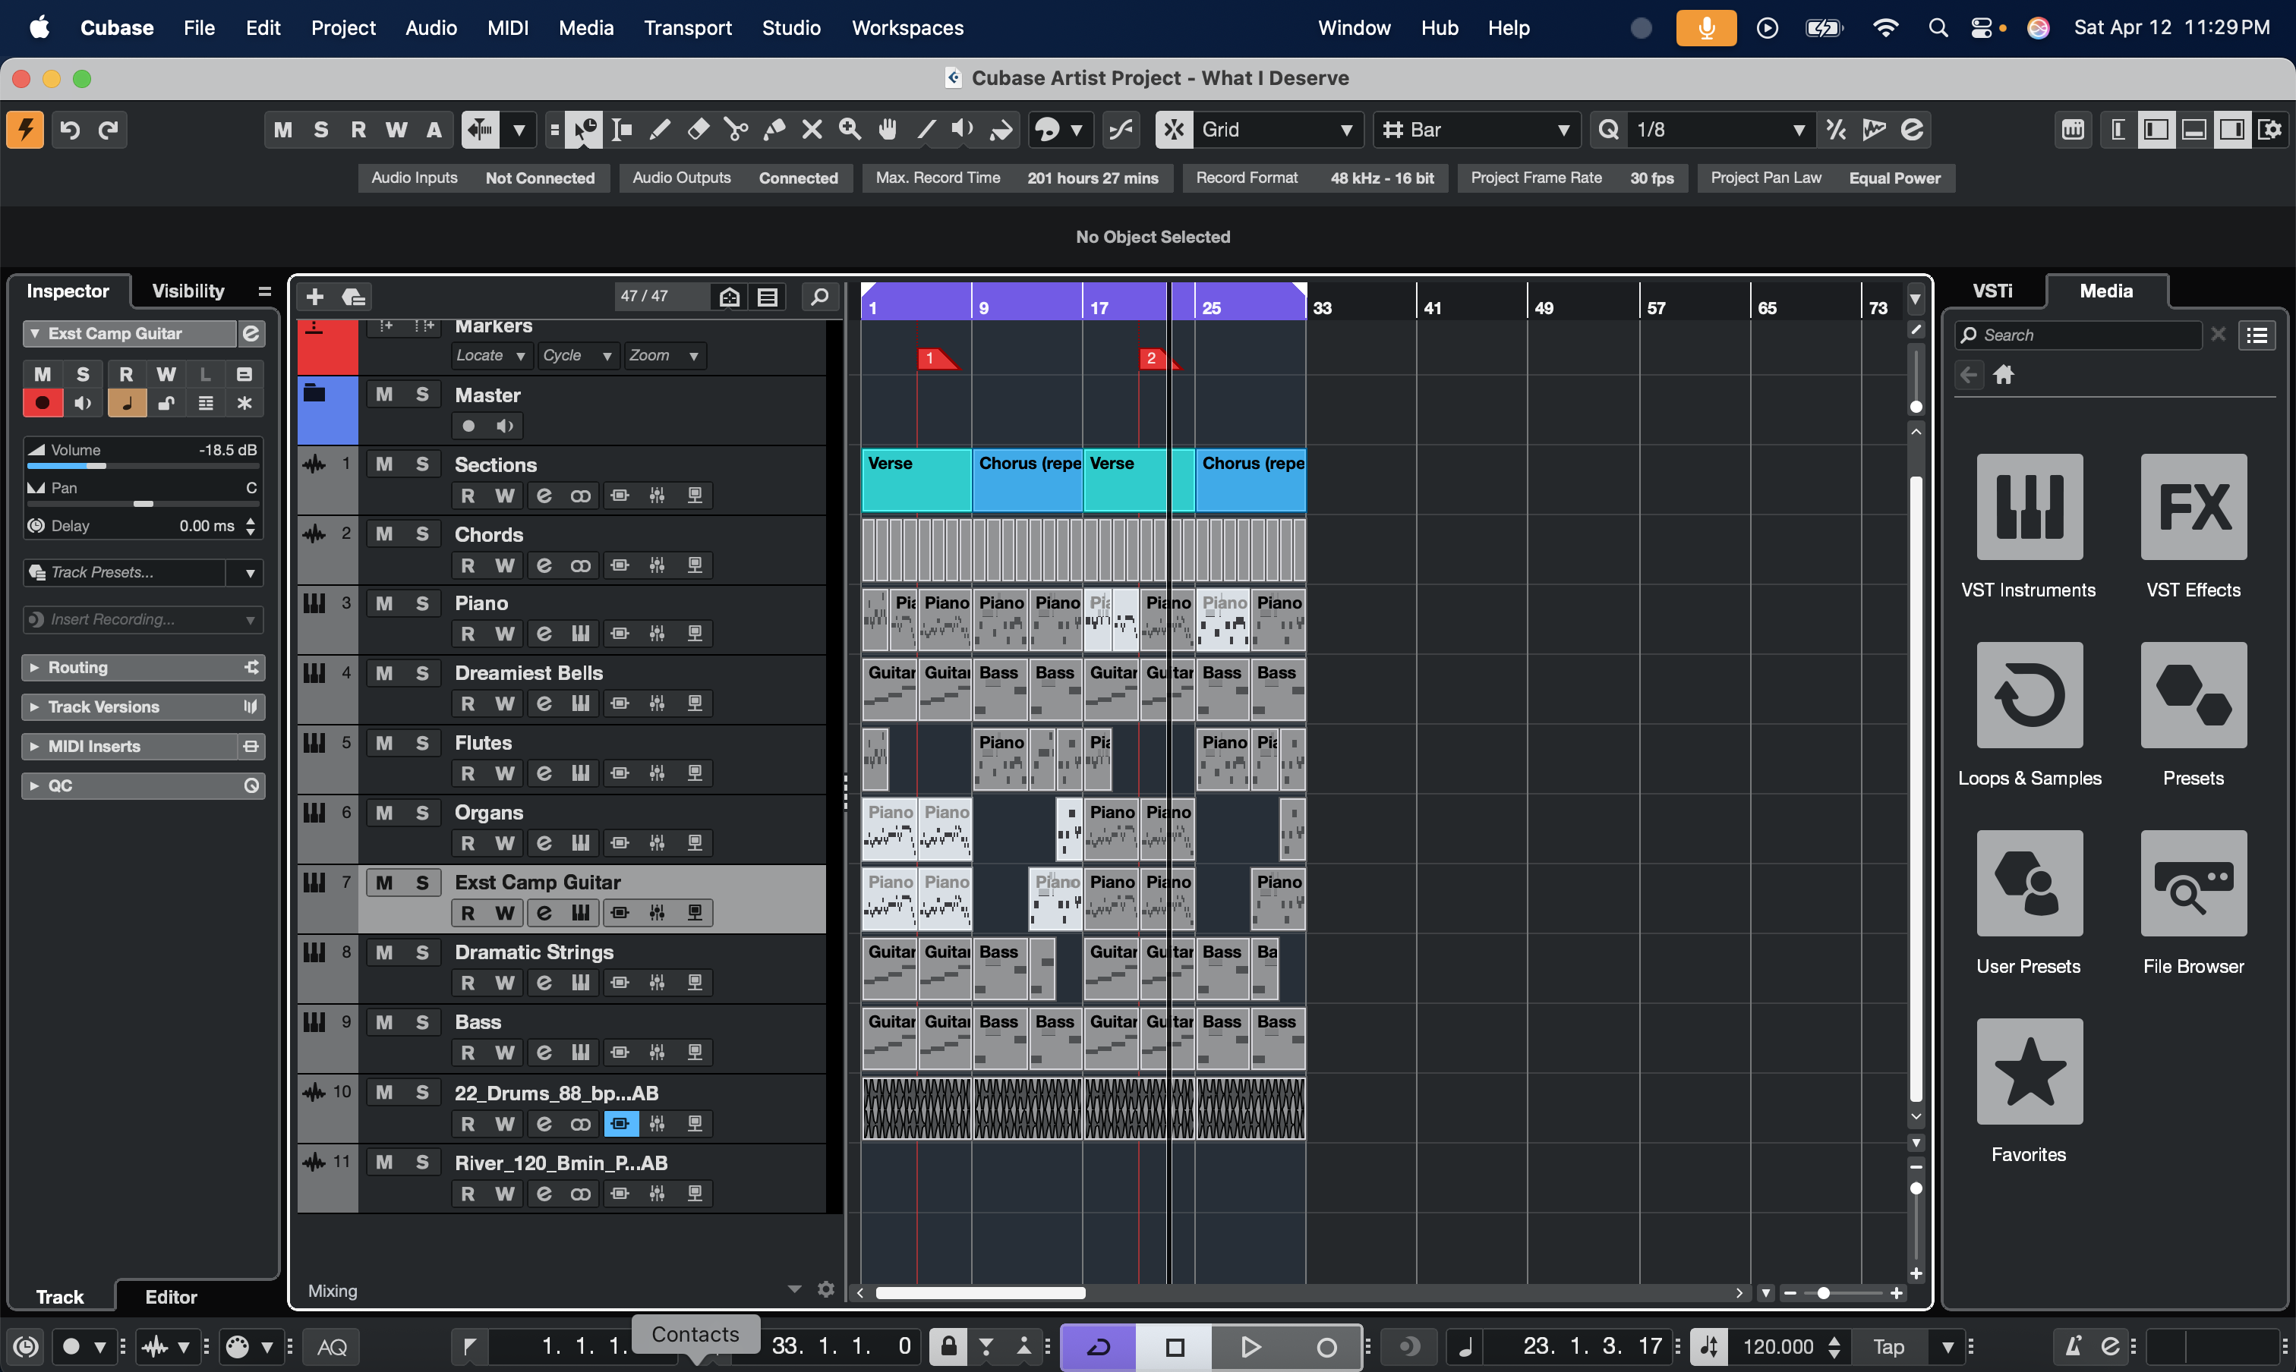This screenshot has width=2296, height=1372.
Task: Open the 1/8 quantize preset dropdown
Action: tap(1720, 130)
